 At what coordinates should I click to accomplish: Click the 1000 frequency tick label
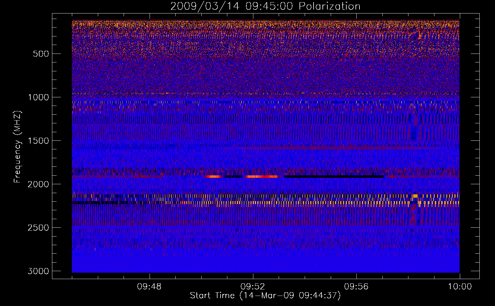38,97
